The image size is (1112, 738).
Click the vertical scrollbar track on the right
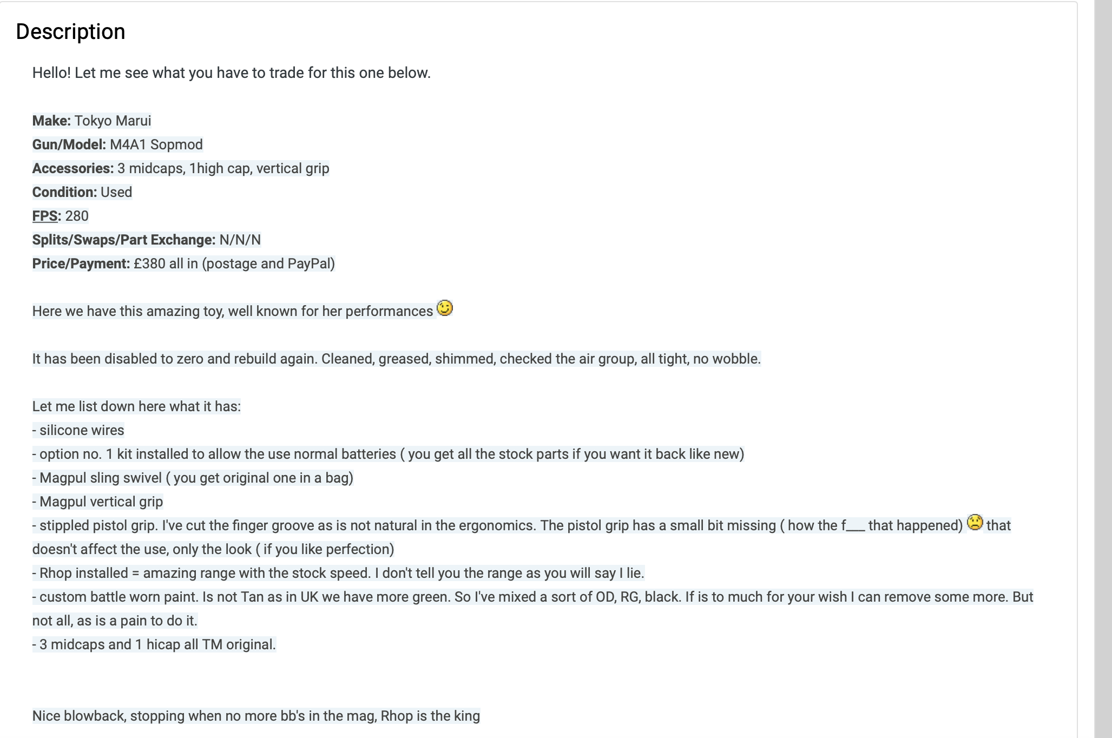click(x=1103, y=369)
